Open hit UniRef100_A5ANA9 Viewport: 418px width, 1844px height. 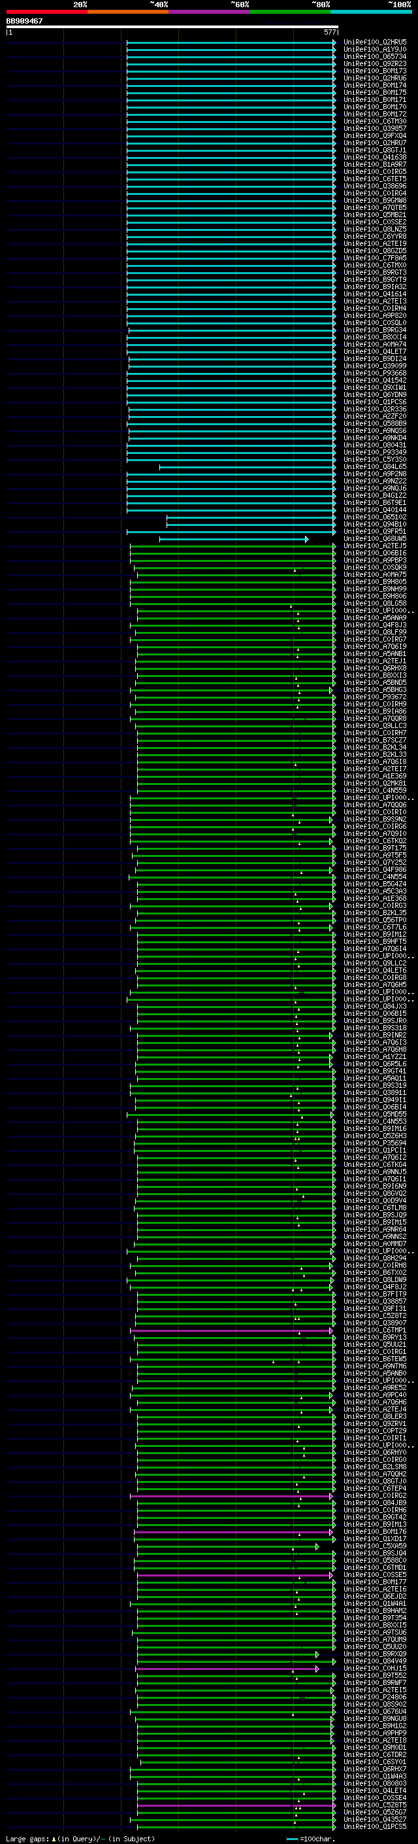(x=375, y=618)
